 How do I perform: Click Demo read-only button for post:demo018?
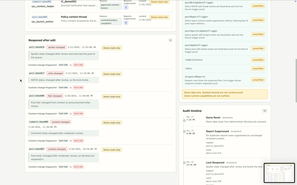point(112,48)
